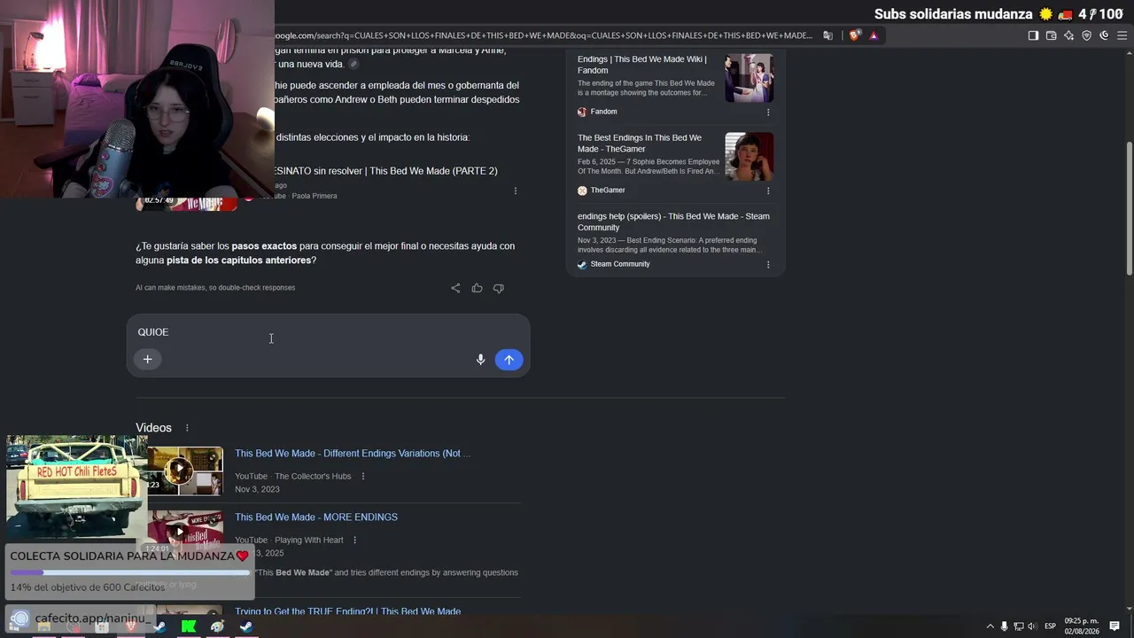This screenshot has width=1134, height=638.
Task: Toggle the browser sidebar panel icon
Action: pyautogui.click(x=1033, y=35)
